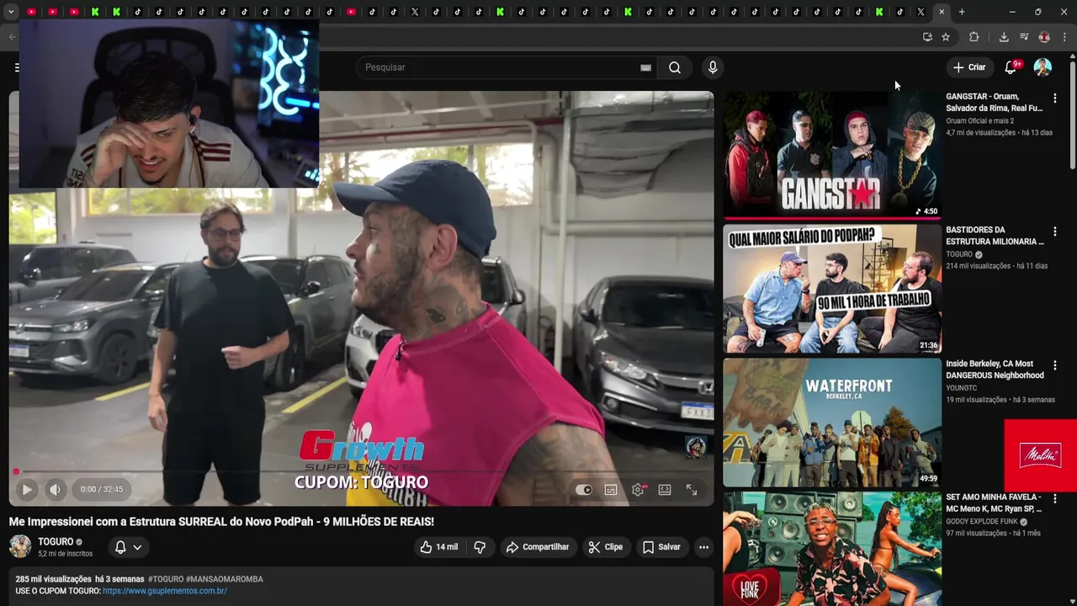Click the magnifier search button
The width and height of the screenshot is (1077, 606).
click(675, 67)
